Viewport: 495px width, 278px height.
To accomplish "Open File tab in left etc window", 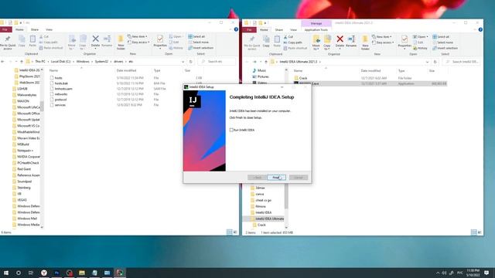I will click(5, 29).
